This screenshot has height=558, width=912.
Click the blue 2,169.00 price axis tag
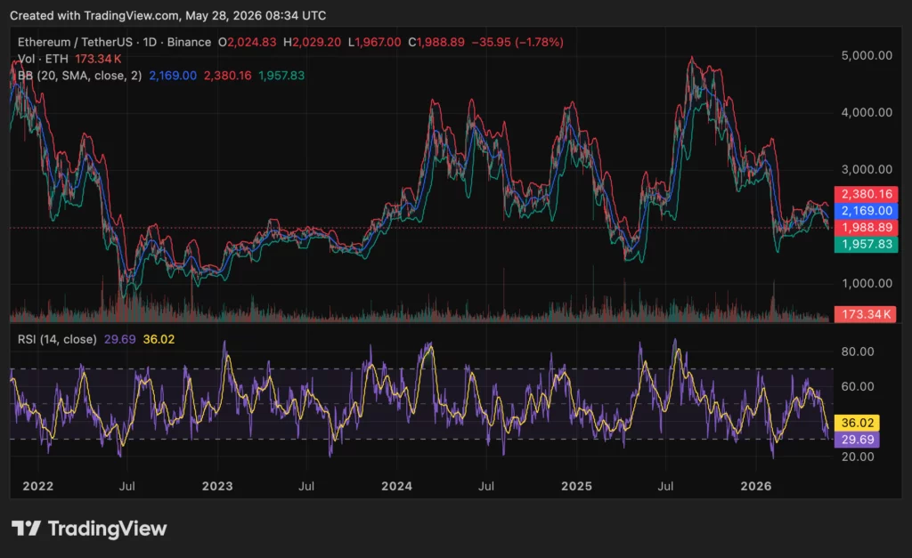point(866,211)
